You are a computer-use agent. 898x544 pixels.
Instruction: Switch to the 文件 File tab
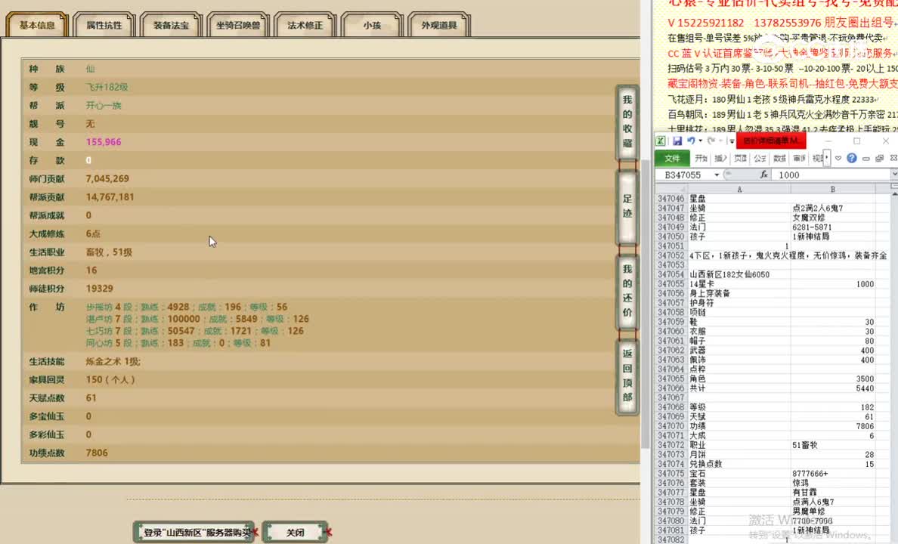click(673, 158)
